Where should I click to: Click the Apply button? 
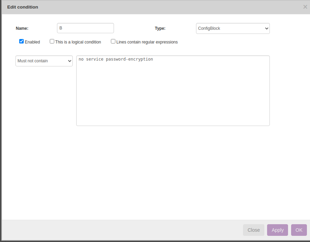coord(277,230)
